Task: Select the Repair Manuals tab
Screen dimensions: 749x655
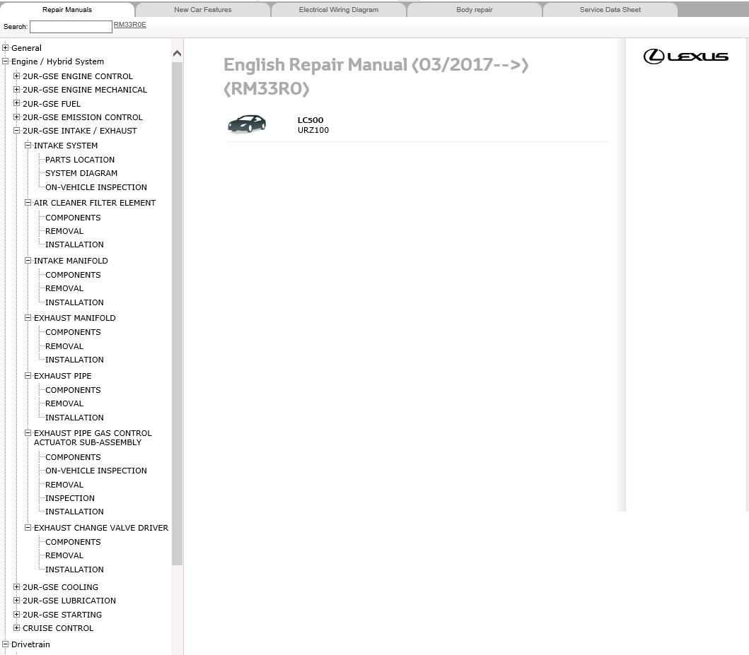Action: pyautogui.click(x=67, y=10)
